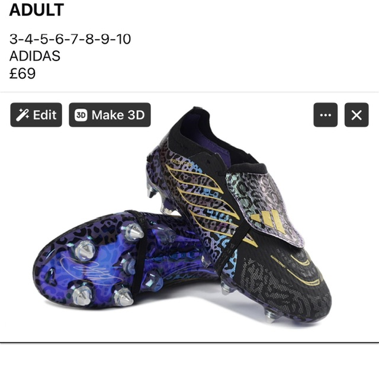The width and height of the screenshot is (379, 378).
Task: Click the Edit button label
Action: 45,115
